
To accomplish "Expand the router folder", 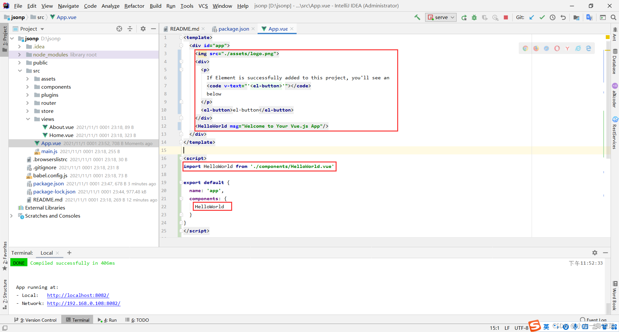I will click(x=28, y=103).
